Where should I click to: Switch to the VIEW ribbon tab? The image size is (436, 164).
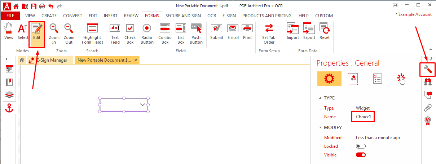click(x=30, y=16)
